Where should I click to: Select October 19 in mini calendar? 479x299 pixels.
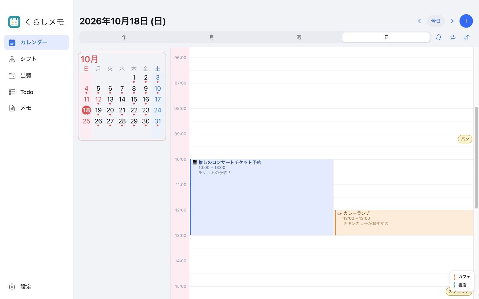[x=98, y=110]
